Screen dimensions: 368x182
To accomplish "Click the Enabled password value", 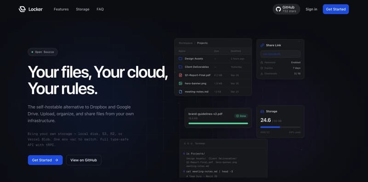I will click(296, 63).
